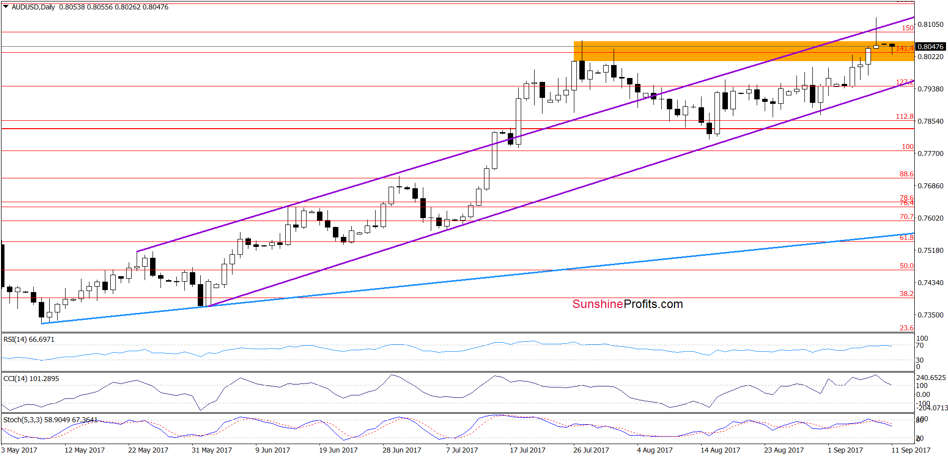Click the 0.75180 price axis value
Viewport: 948px width, 457px height.
(x=931, y=250)
